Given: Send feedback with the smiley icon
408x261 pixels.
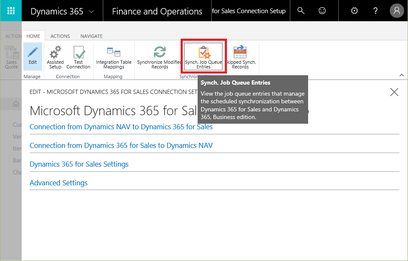Looking at the screenshot, I should 322,11.
